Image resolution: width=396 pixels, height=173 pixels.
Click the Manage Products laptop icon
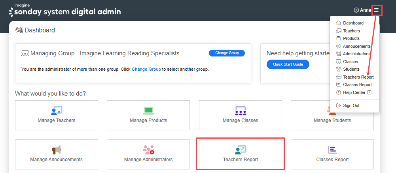click(x=148, y=111)
